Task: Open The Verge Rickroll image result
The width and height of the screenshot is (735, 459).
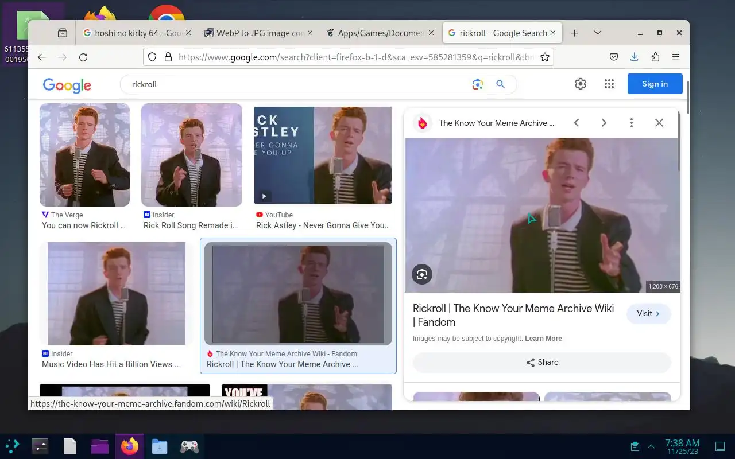Action: coord(84,155)
